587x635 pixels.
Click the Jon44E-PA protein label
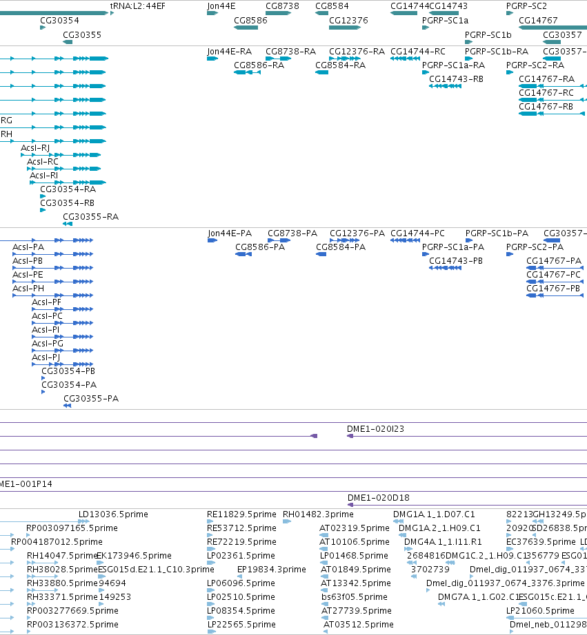230,233
